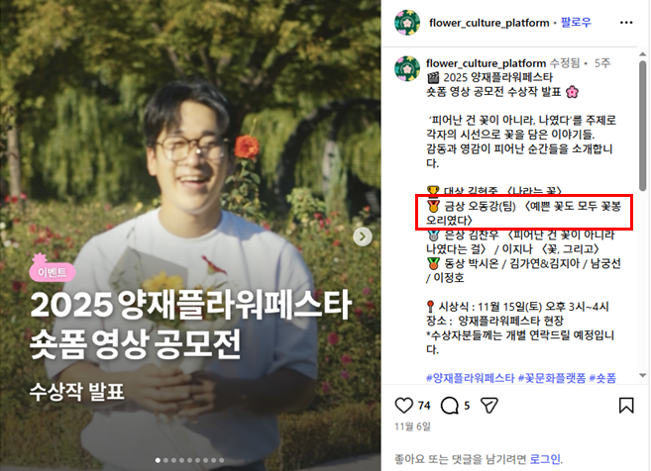Open flower_culture_platform header profile avatar
The image size is (651, 471).
[x=407, y=23]
